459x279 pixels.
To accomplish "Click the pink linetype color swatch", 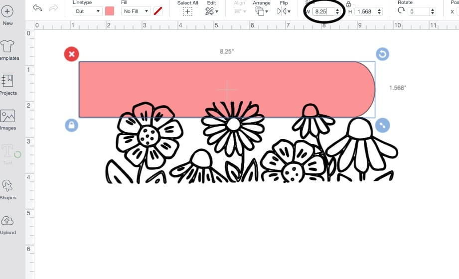I will pos(110,11).
